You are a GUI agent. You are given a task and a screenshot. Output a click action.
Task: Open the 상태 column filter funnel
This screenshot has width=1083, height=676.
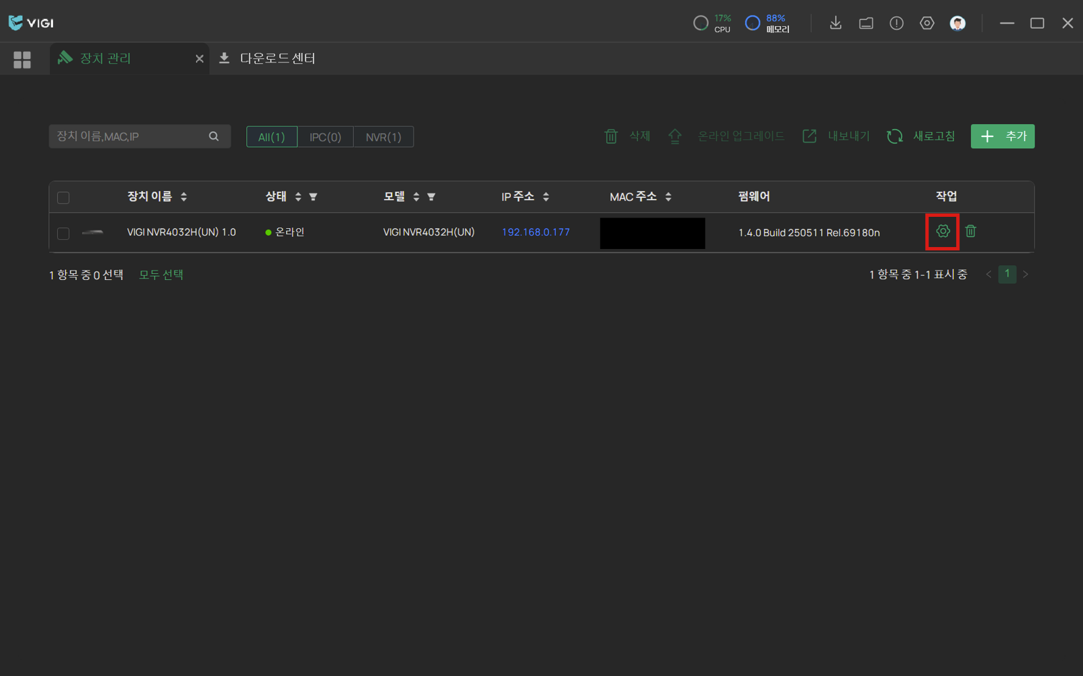(x=314, y=197)
